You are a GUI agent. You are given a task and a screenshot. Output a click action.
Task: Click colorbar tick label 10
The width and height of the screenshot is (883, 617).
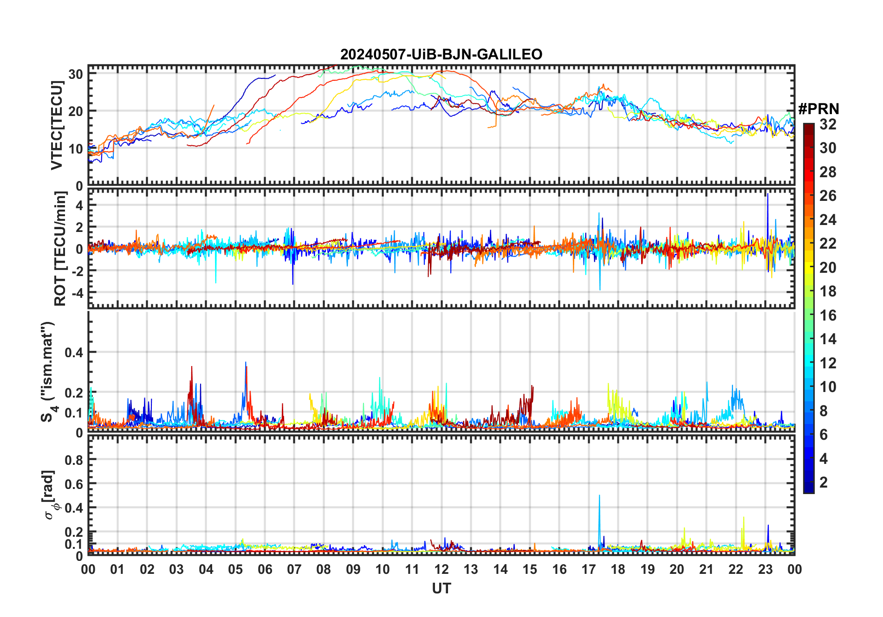point(828,387)
